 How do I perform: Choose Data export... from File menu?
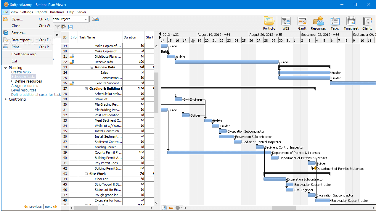(x=28, y=40)
